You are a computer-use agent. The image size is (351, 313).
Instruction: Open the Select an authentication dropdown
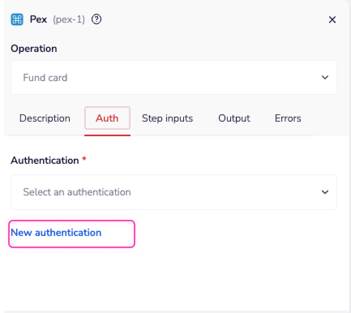coord(173,192)
